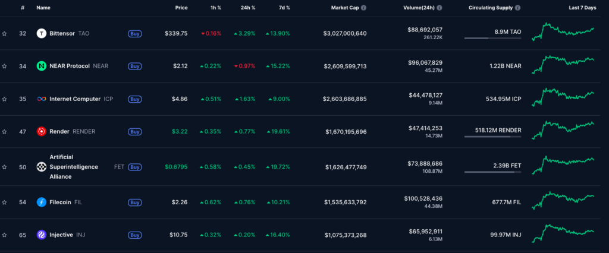The height and width of the screenshot is (253, 609).
Task: Buy Filecoin FIL
Action: click(135, 203)
